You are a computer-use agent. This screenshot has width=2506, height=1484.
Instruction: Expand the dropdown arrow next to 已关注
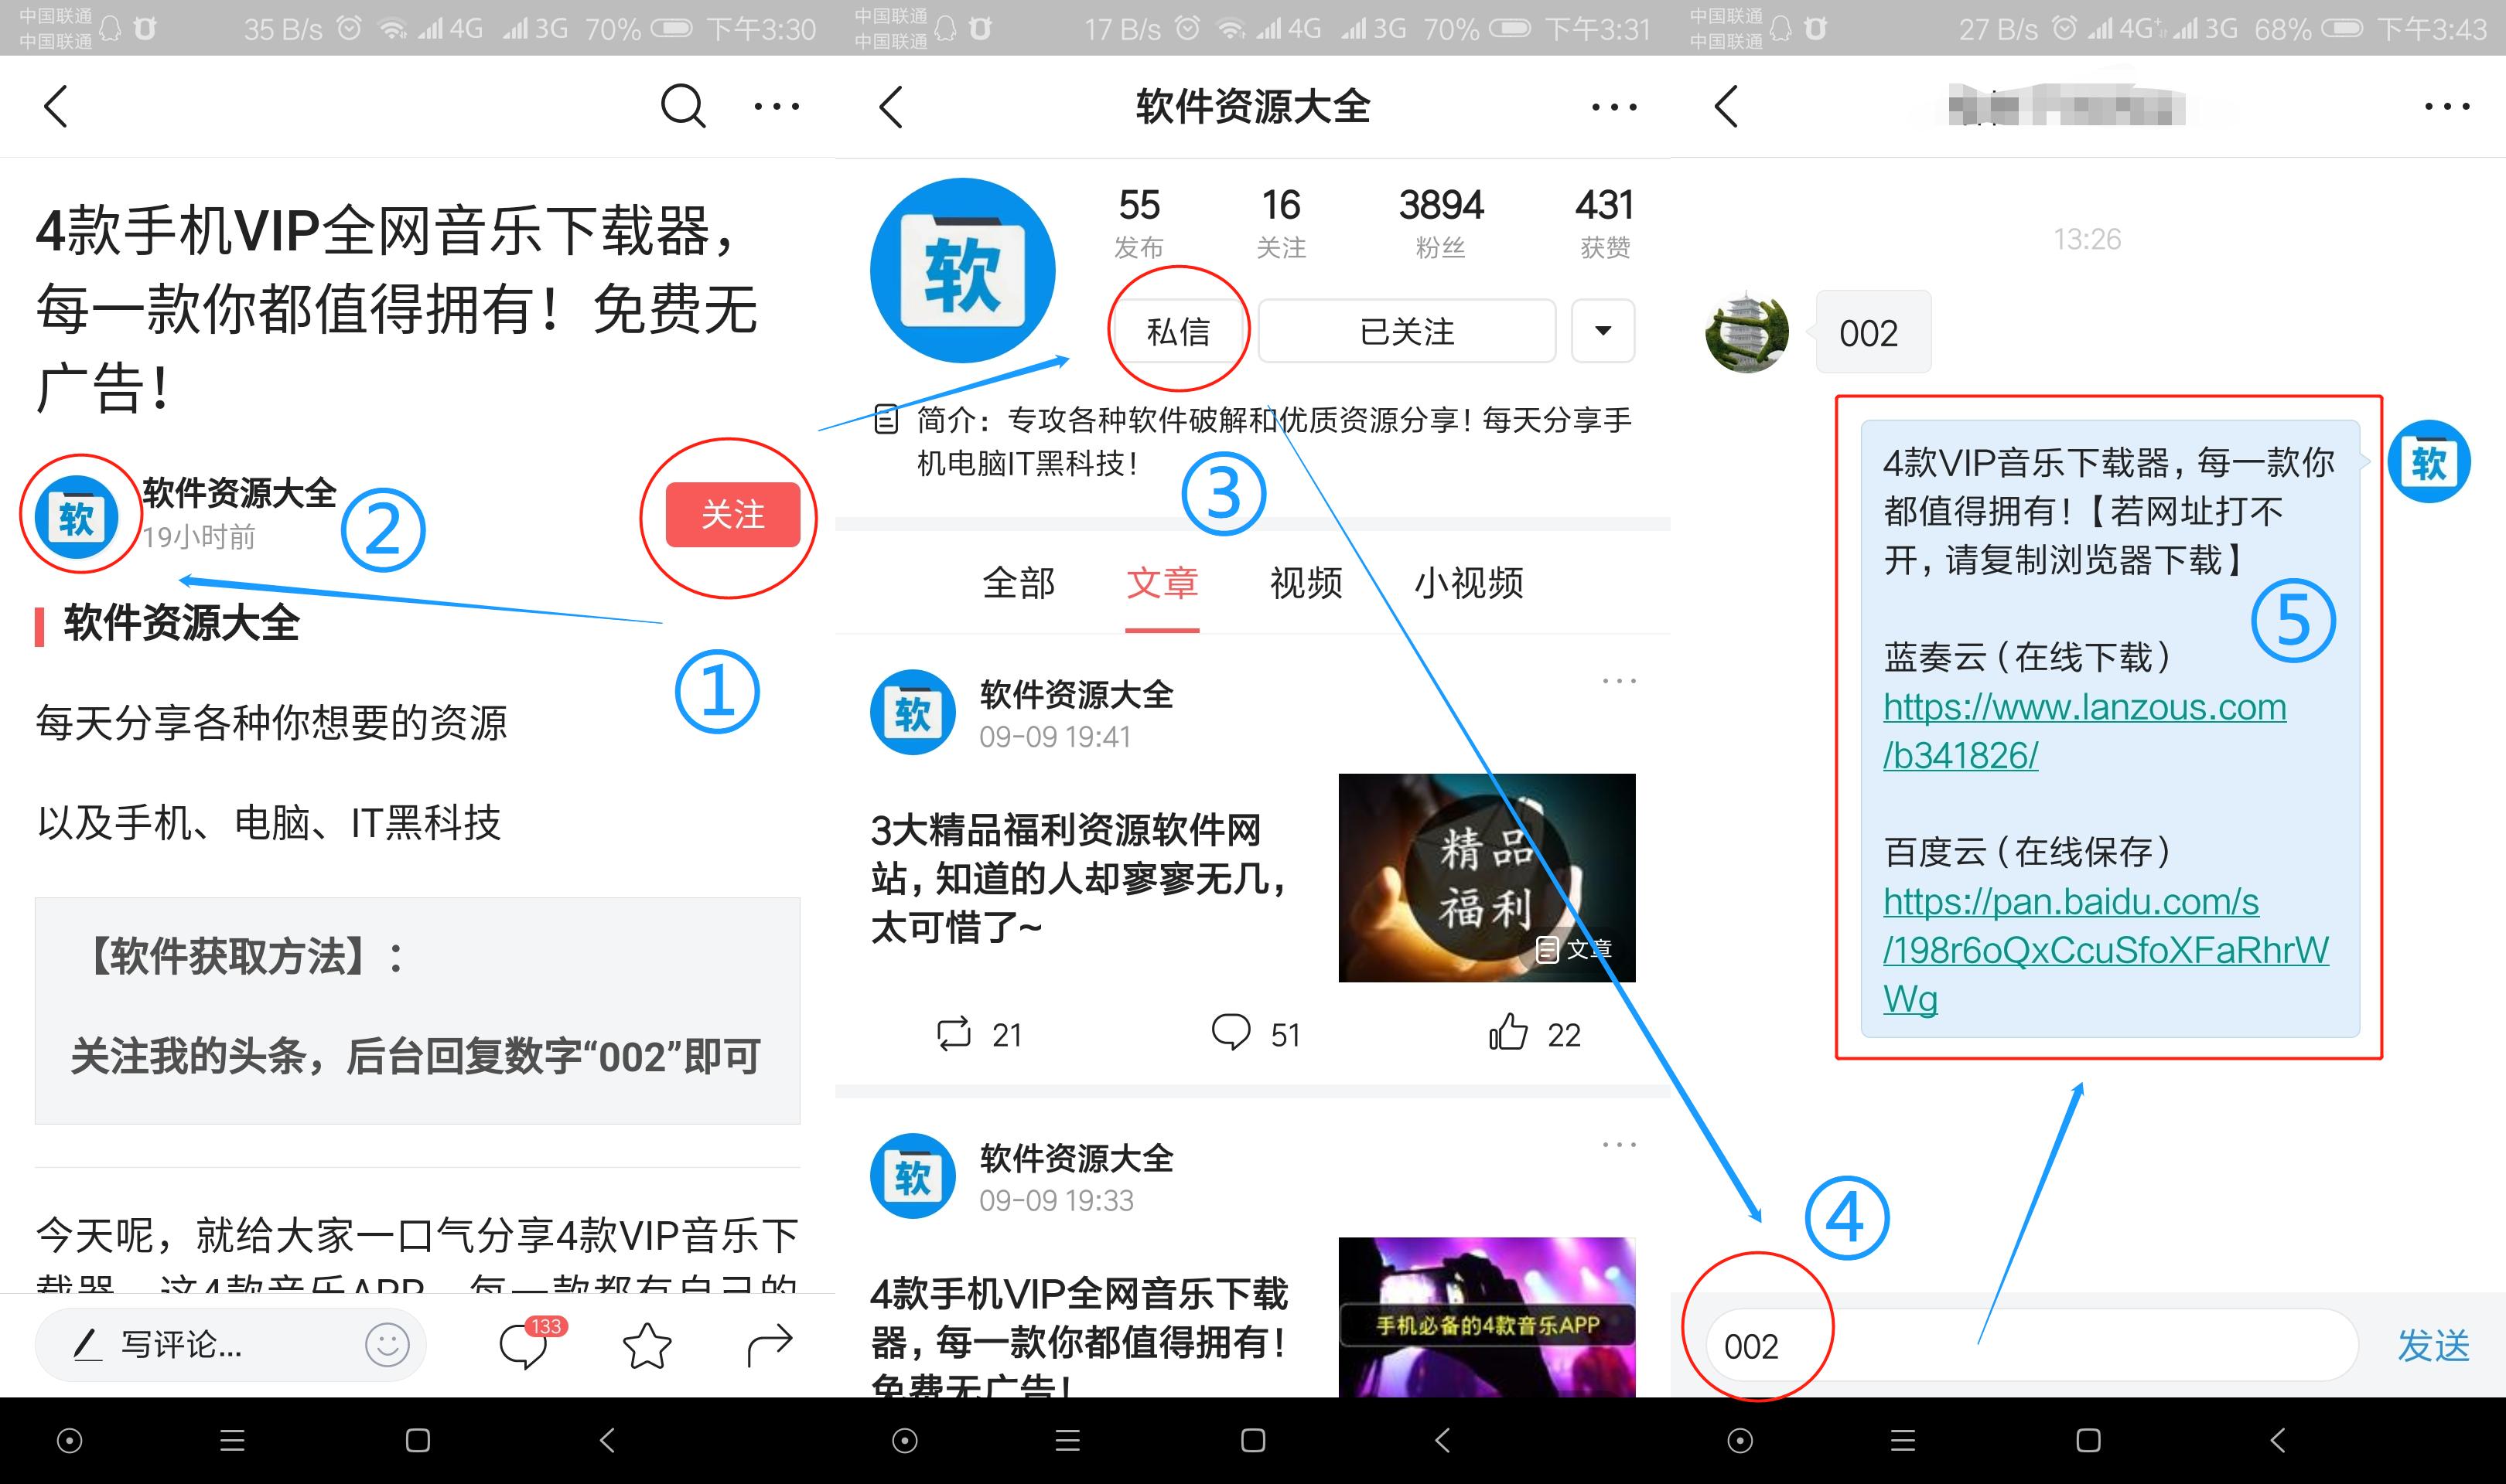tap(1602, 331)
